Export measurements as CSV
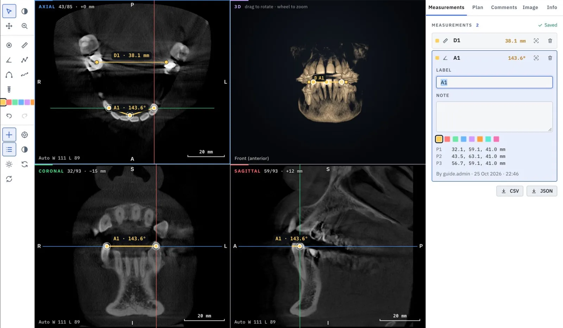Screen dimensions: 563x328 tap(510, 191)
